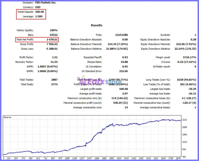Click the 1447 tick on horizontal axis

pos(89,158)
